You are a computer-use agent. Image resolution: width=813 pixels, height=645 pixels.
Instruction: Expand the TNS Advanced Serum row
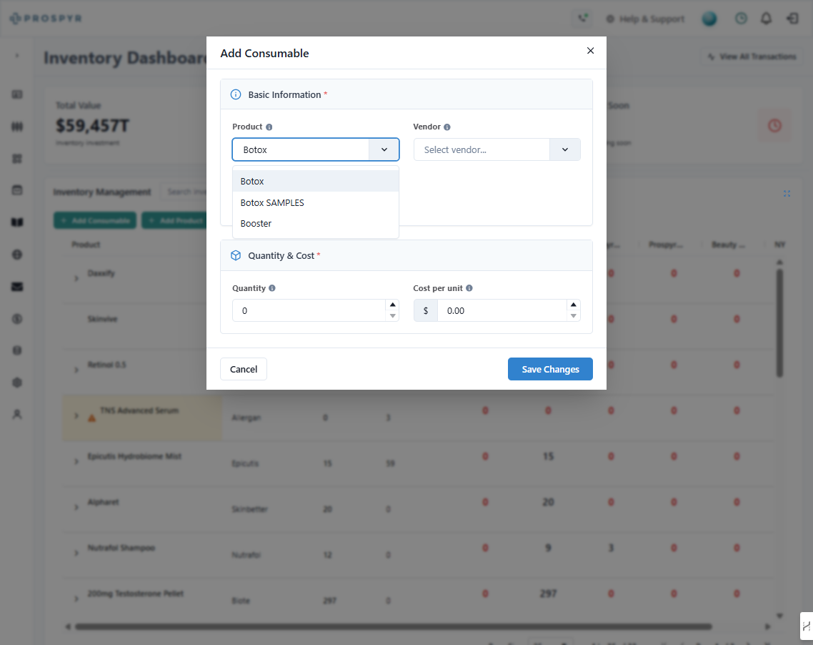pos(76,415)
